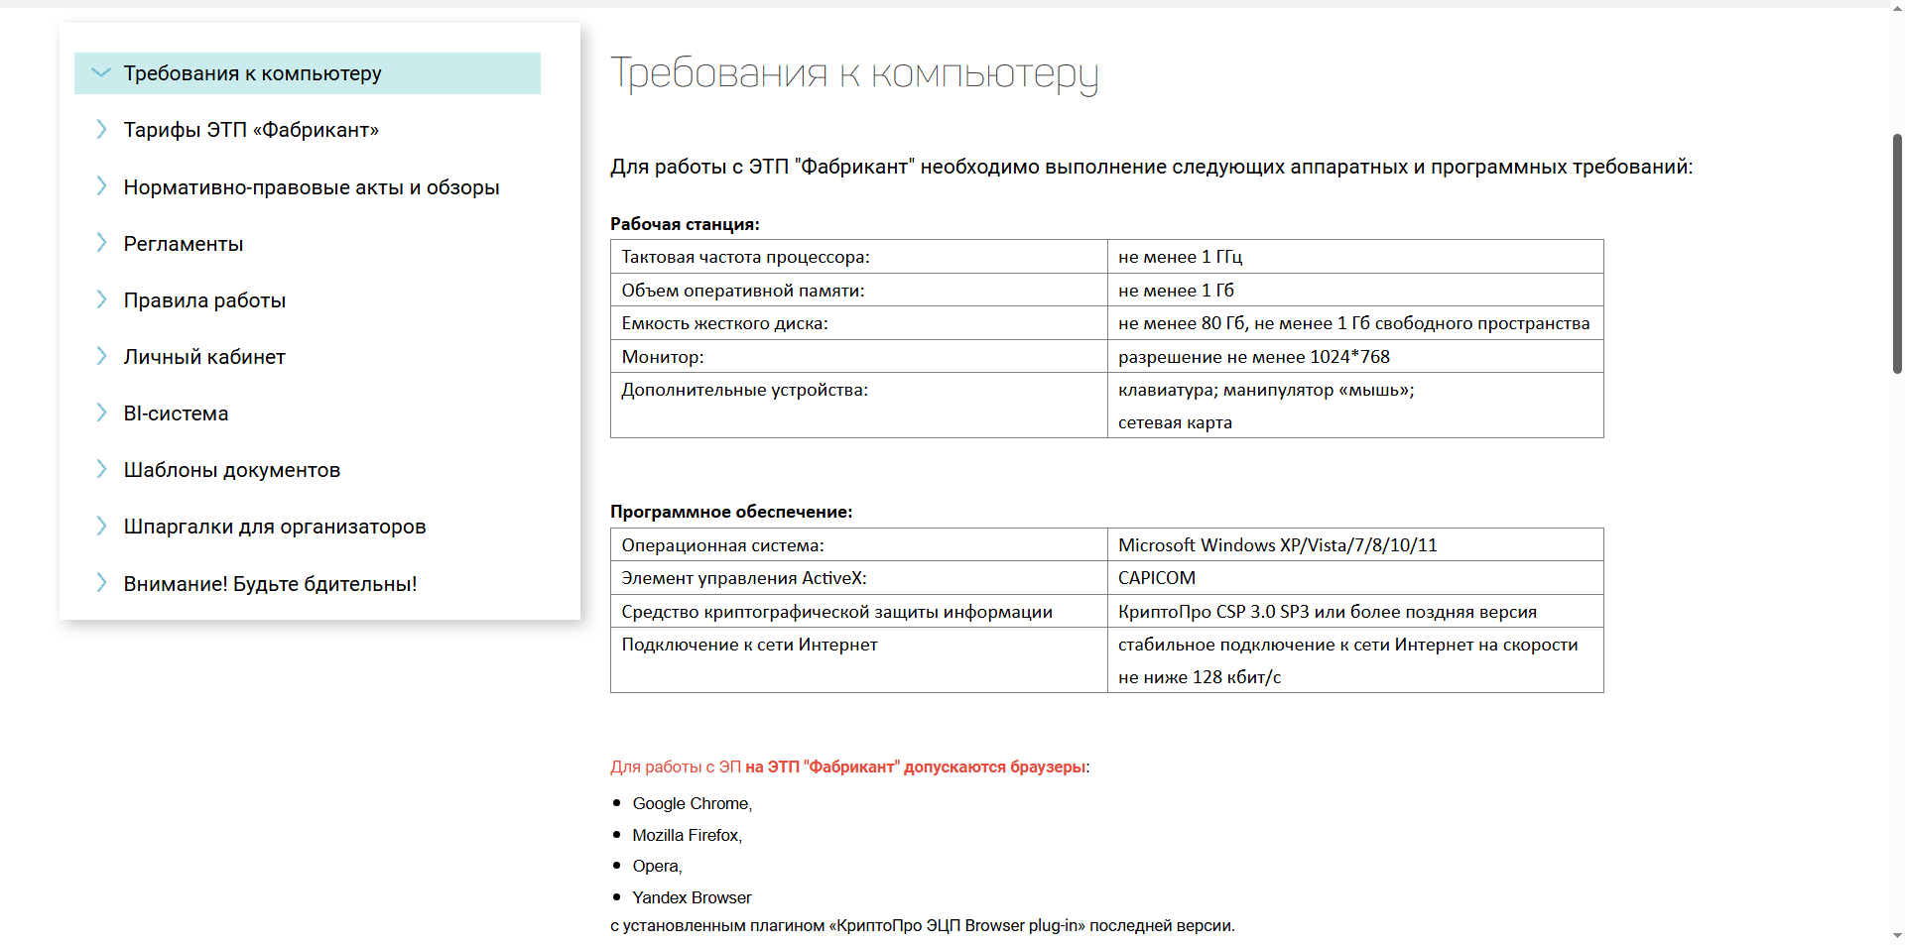Select cell Операционная система

(859, 545)
